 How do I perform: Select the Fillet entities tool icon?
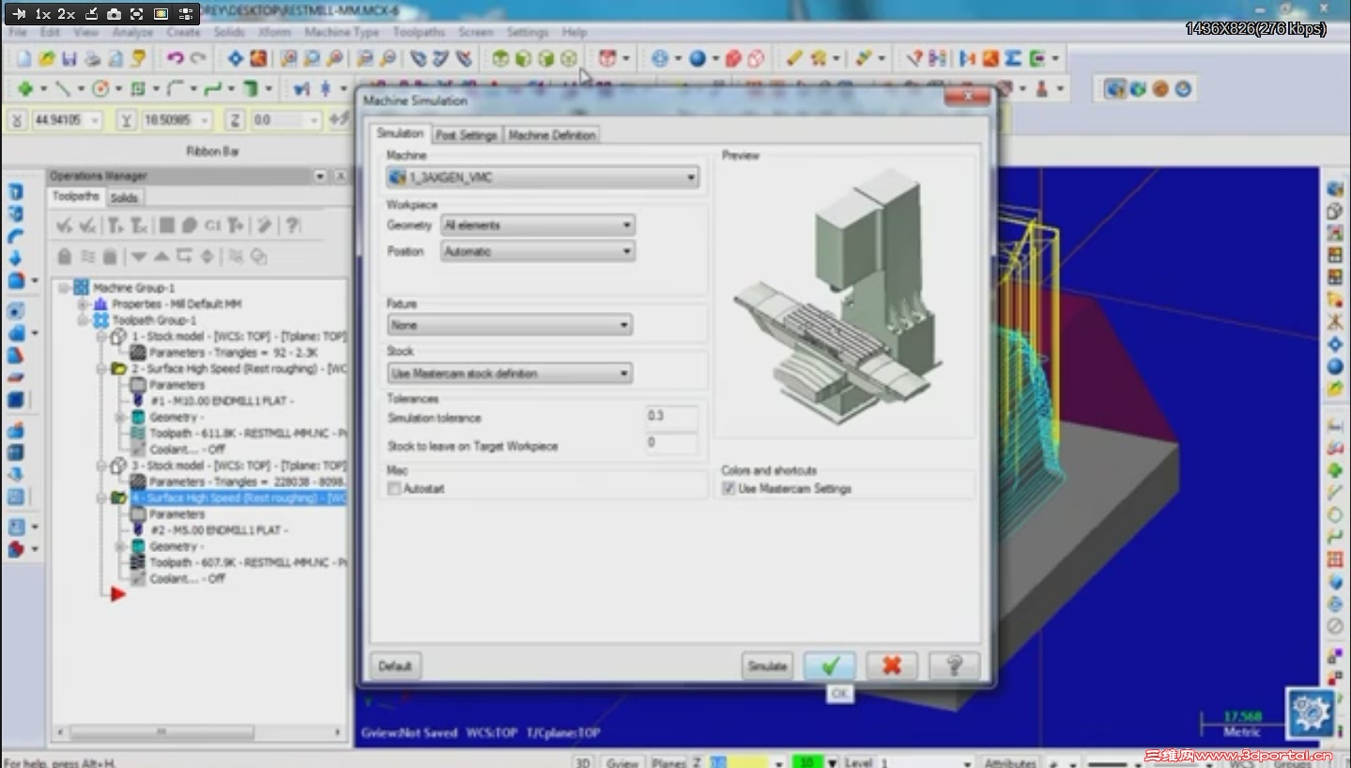point(175,89)
